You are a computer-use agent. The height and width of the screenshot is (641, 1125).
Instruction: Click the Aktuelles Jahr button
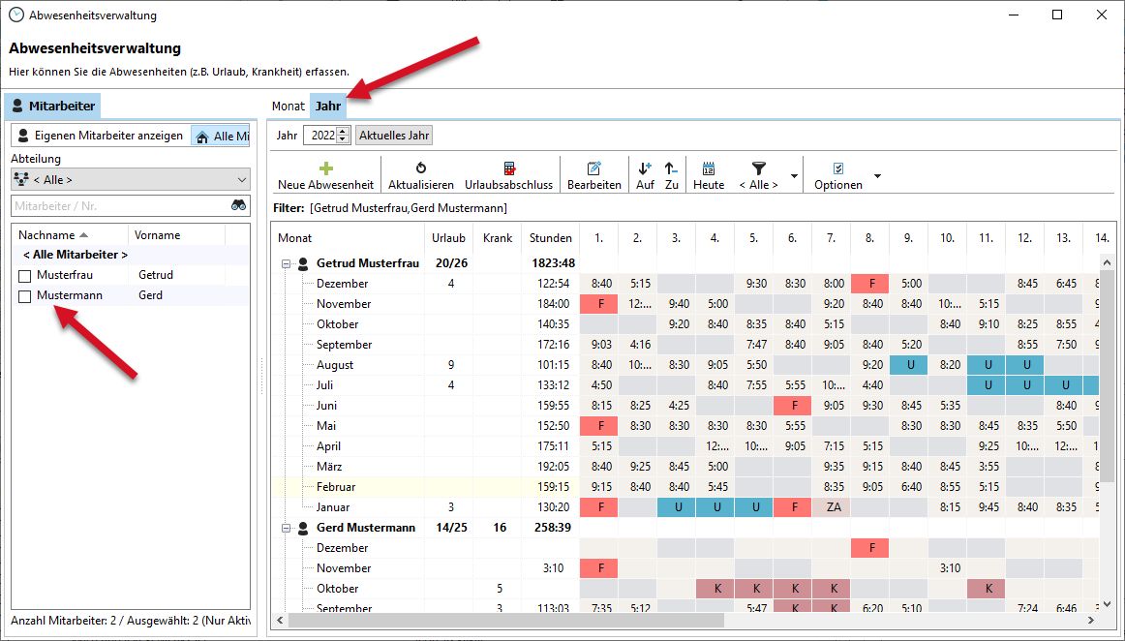pos(394,136)
